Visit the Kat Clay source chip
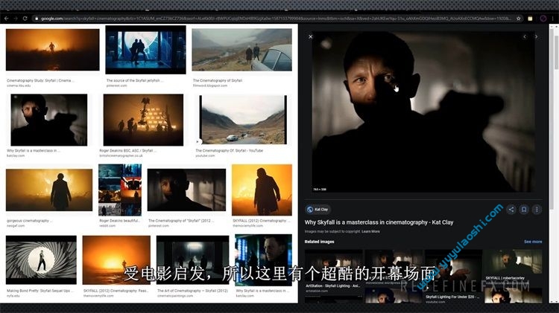Viewport: 559px width, 313px height. coord(318,210)
